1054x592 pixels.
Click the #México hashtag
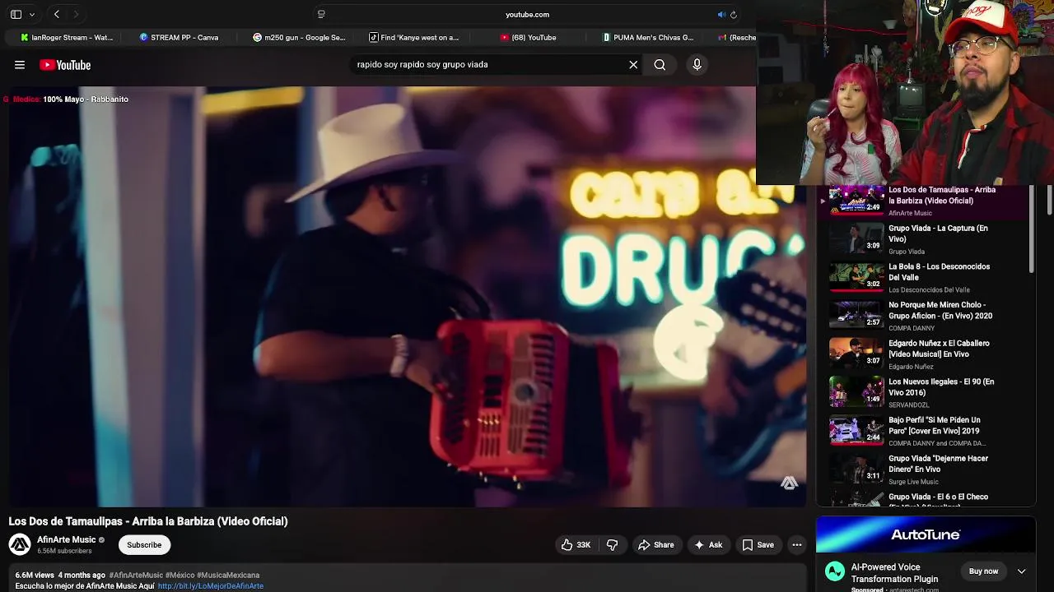(x=180, y=576)
